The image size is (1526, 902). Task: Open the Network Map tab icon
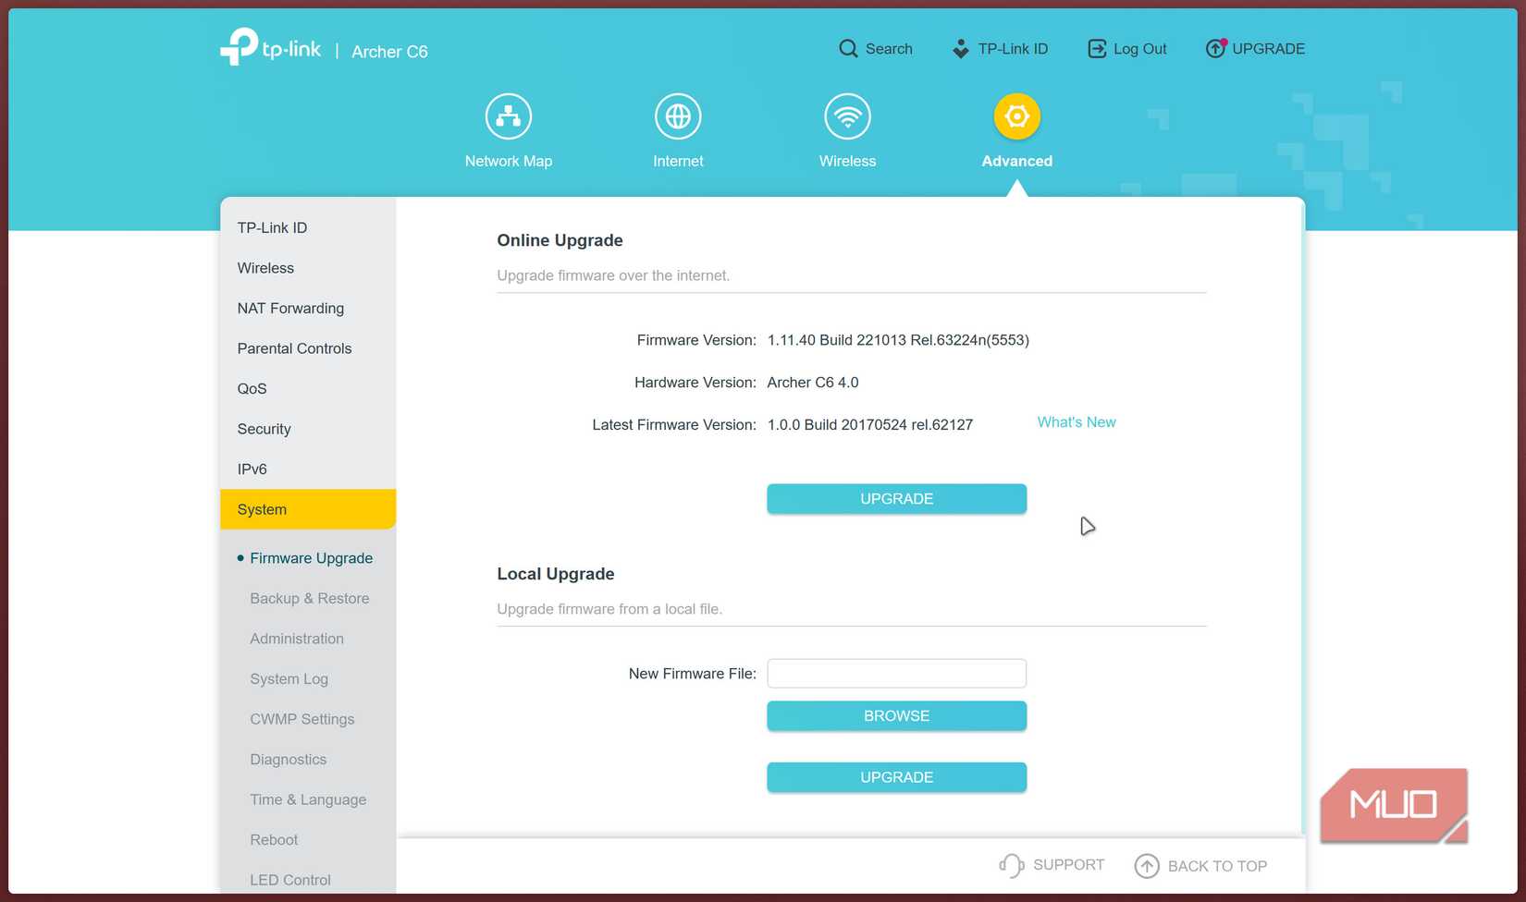tap(508, 116)
